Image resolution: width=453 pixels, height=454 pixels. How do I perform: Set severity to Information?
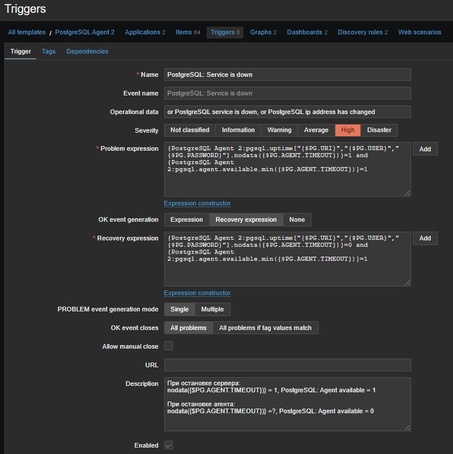pyautogui.click(x=238, y=130)
